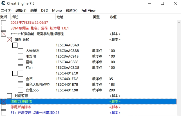This screenshot has height=116, width=181.
Task: Uncheck the 属性 金钱 script box
Action: point(9,39)
